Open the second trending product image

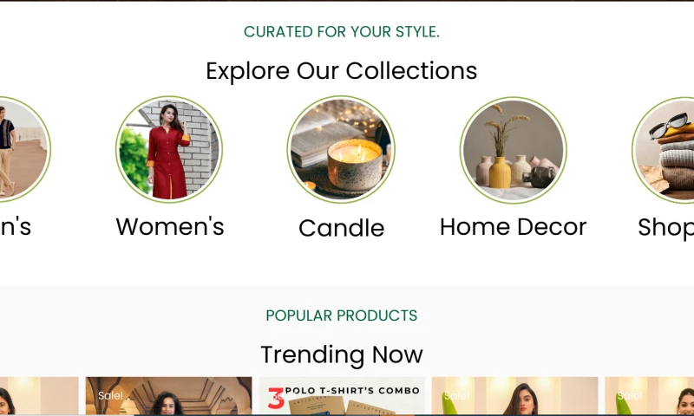pyautogui.click(x=168, y=396)
